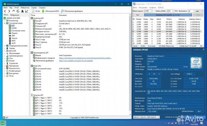Click the Все button in LinX
The image size is (207, 126).
click(x=176, y=11)
